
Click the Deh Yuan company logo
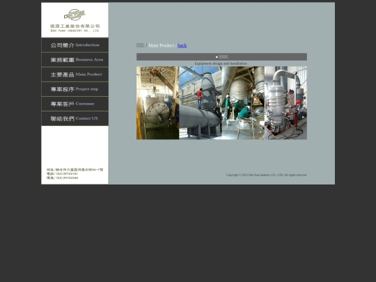tap(75, 20)
